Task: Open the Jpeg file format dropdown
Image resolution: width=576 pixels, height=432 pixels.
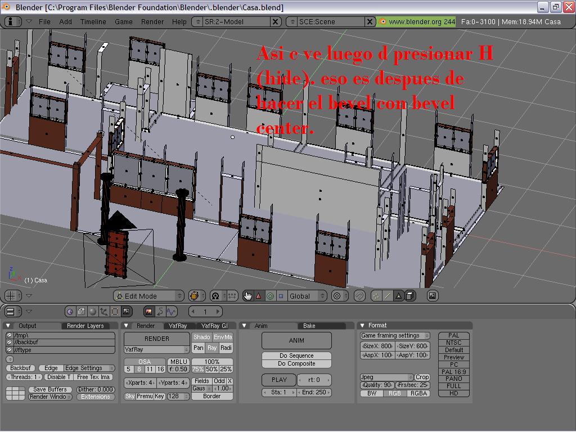Action: [x=386, y=377]
